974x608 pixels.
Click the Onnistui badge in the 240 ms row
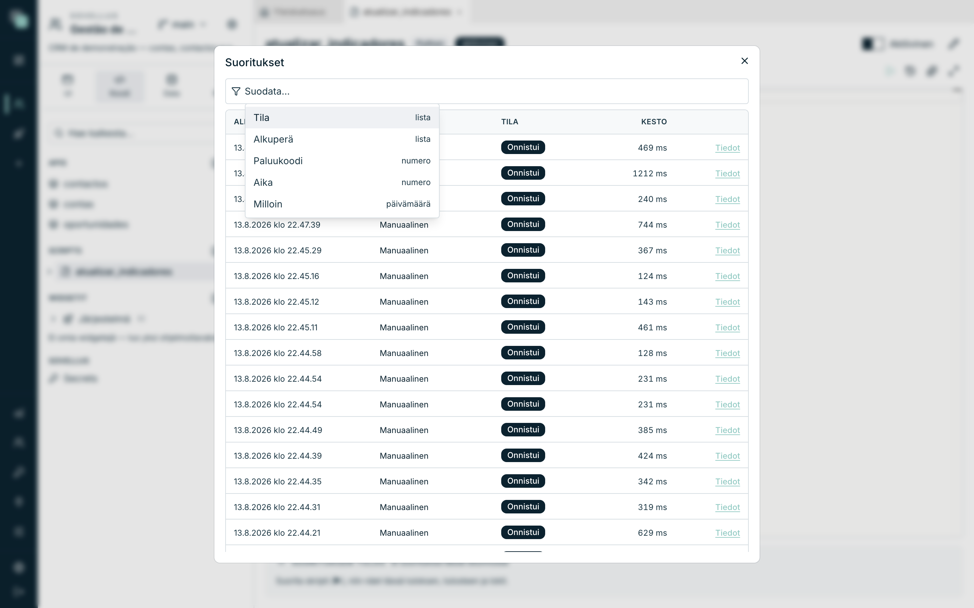coord(523,199)
